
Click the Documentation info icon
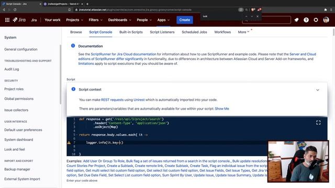click(x=73, y=45)
